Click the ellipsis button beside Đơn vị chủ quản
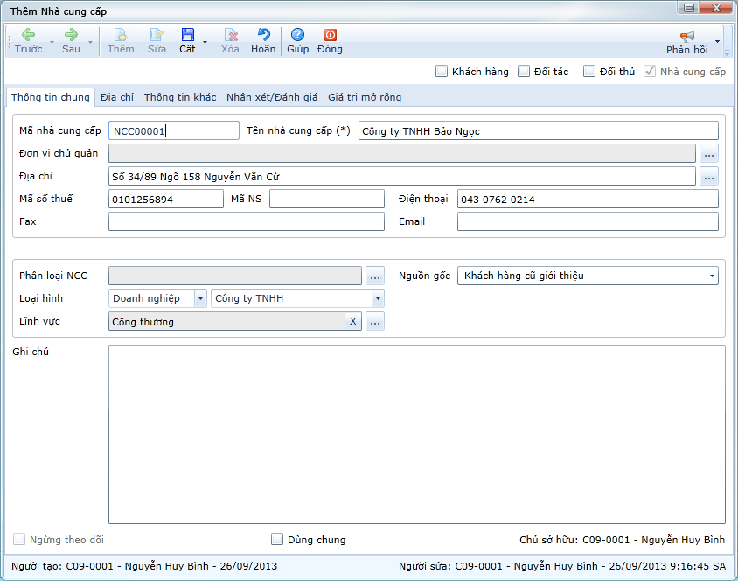738x581 pixels. tap(708, 154)
